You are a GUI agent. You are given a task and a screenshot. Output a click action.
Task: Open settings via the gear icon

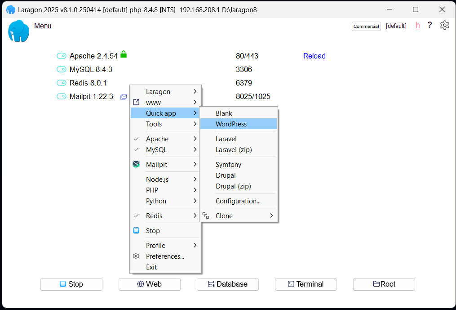tap(444, 26)
